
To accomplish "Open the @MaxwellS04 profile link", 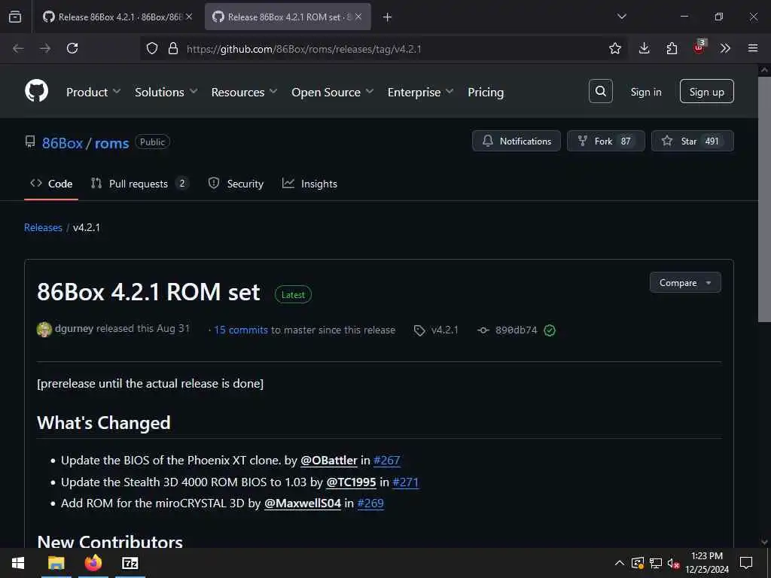I will (x=303, y=503).
